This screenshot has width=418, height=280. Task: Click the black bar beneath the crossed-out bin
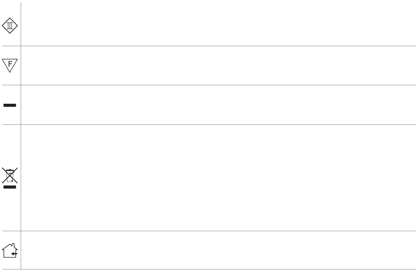coord(10,187)
